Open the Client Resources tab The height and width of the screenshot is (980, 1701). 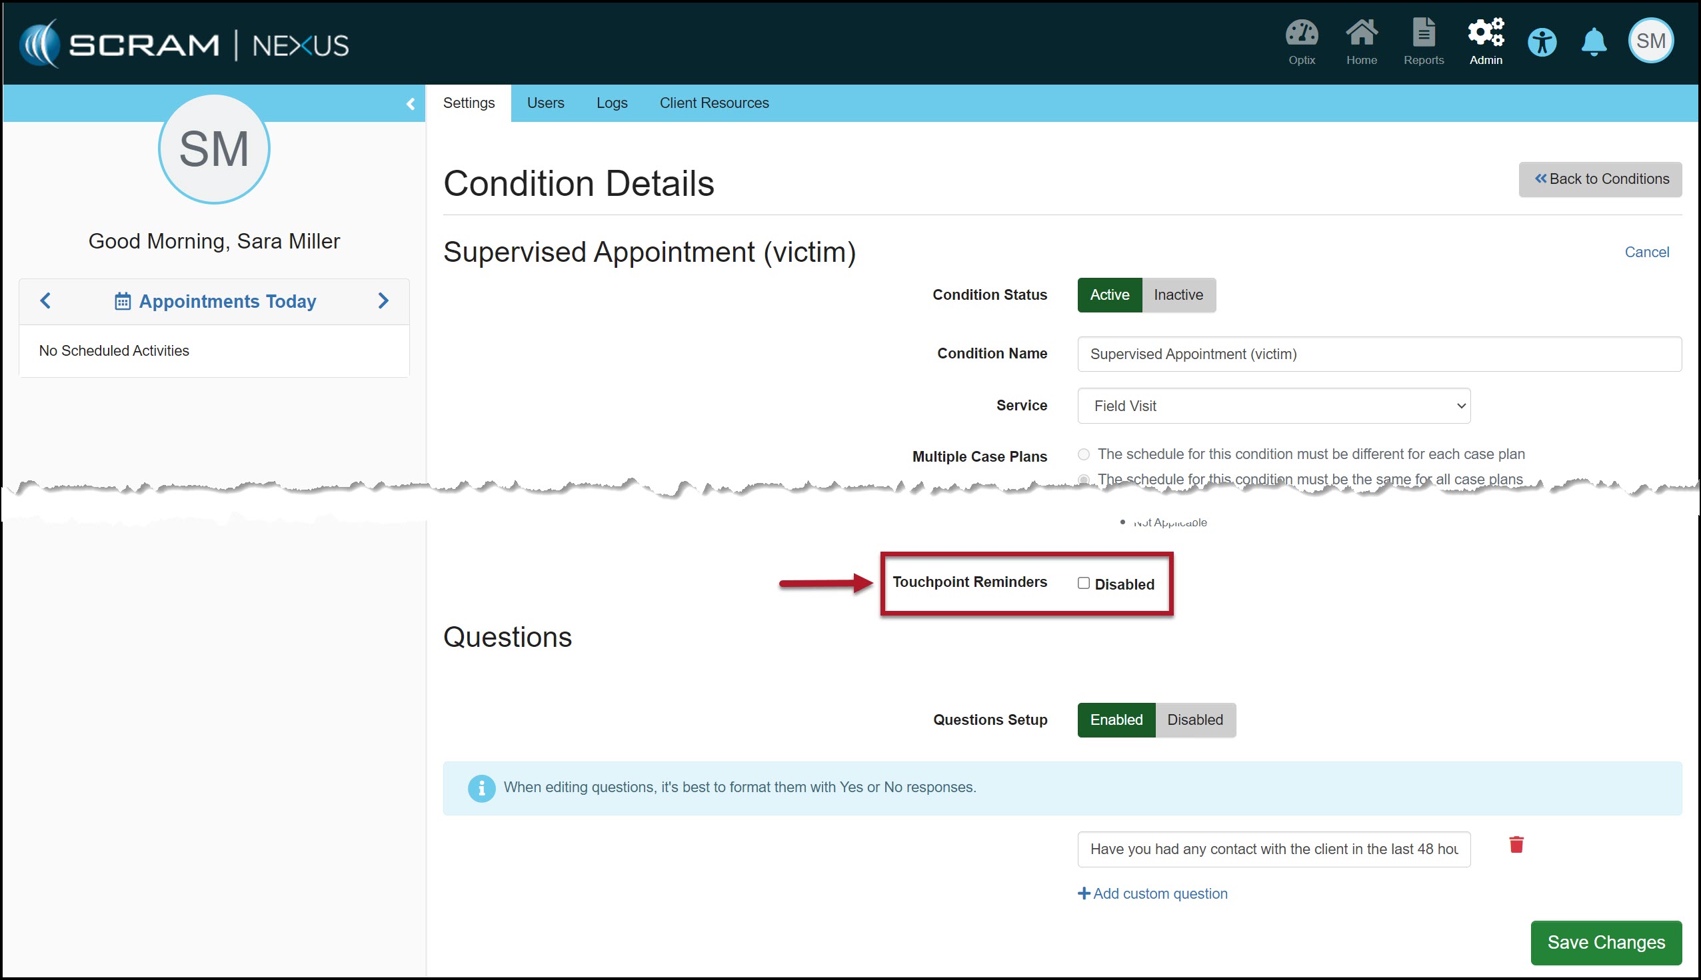[x=714, y=103]
